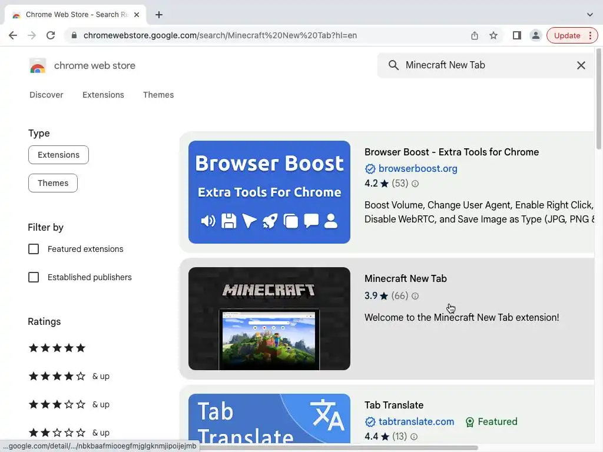The width and height of the screenshot is (603, 452).
Task: Click the address bar URL
Action: tap(220, 35)
